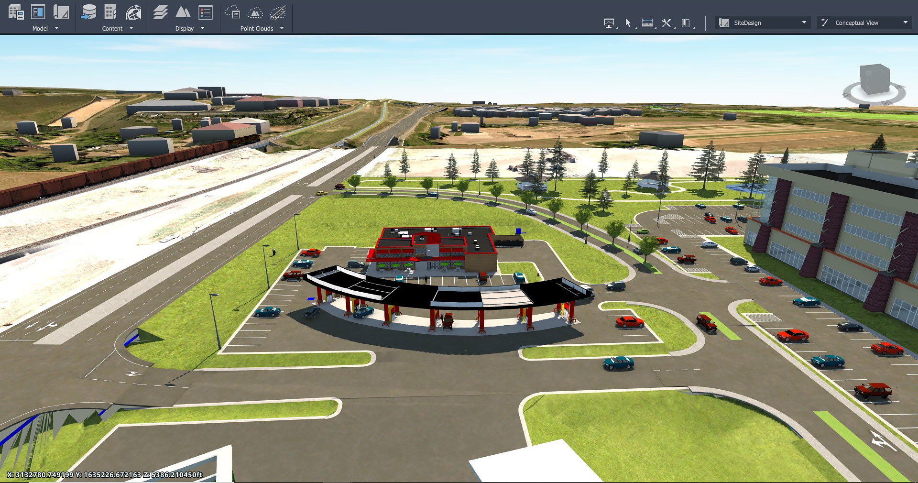The image size is (918, 483).
Task: Click the Display group label
Action: click(184, 29)
